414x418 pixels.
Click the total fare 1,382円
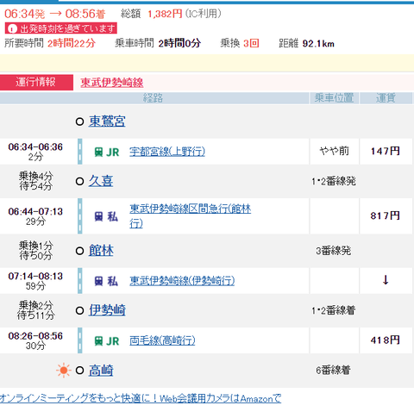pyautogui.click(x=165, y=14)
